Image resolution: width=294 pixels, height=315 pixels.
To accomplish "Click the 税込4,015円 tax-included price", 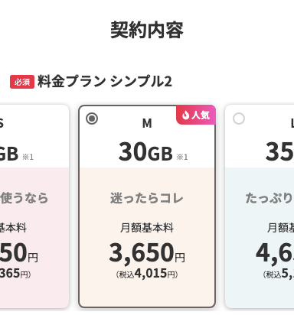I will pyautogui.click(x=147, y=274).
